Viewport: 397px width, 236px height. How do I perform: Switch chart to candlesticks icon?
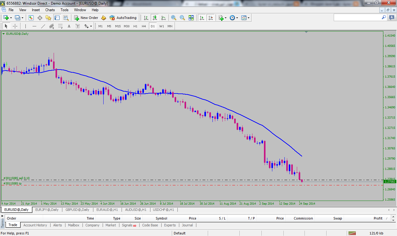154,18
